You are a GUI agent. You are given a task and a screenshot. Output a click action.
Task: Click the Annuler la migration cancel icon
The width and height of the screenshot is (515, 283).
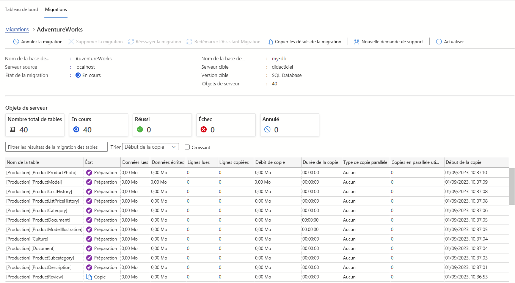coord(16,42)
